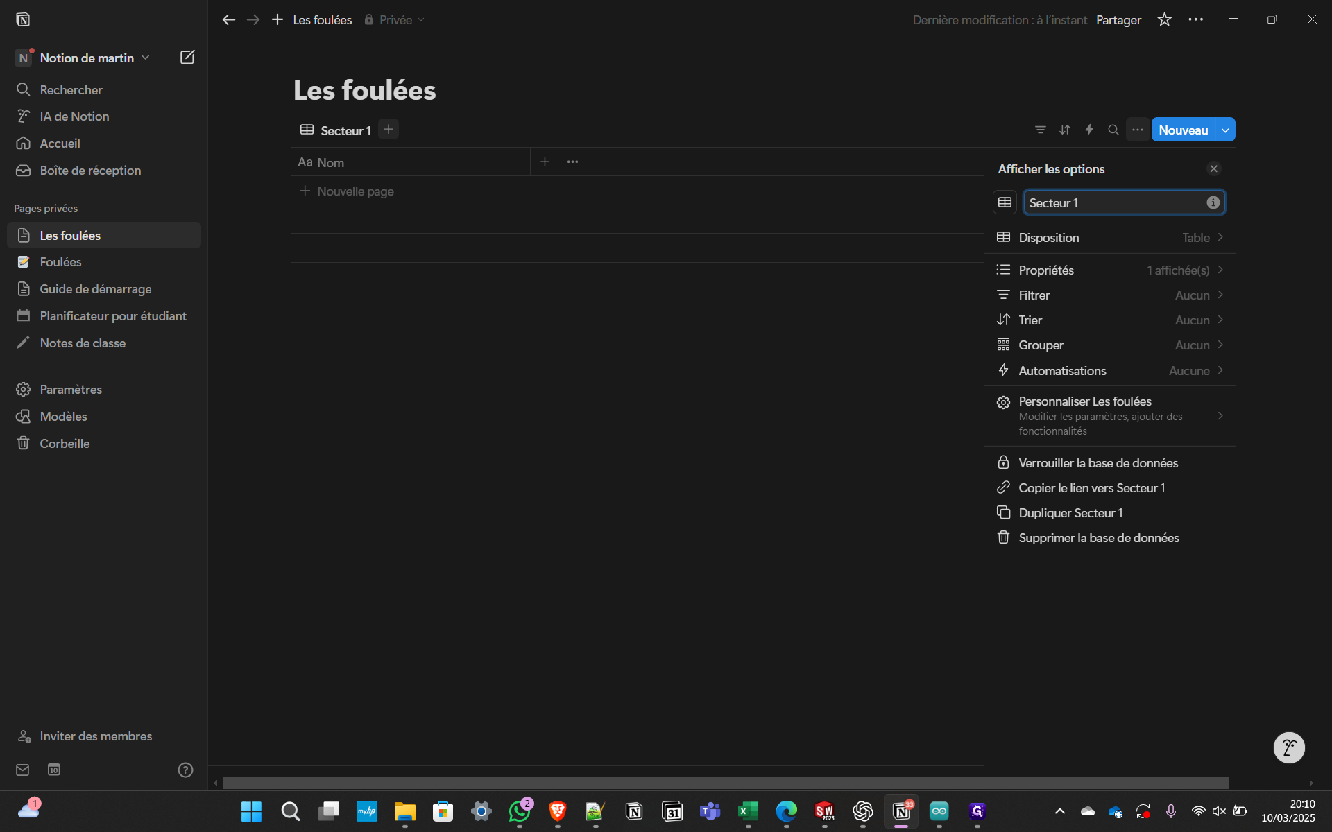This screenshot has width=1332, height=832.
Task: Open Personnaliser Les foulées
Action: click(x=1110, y=415)
